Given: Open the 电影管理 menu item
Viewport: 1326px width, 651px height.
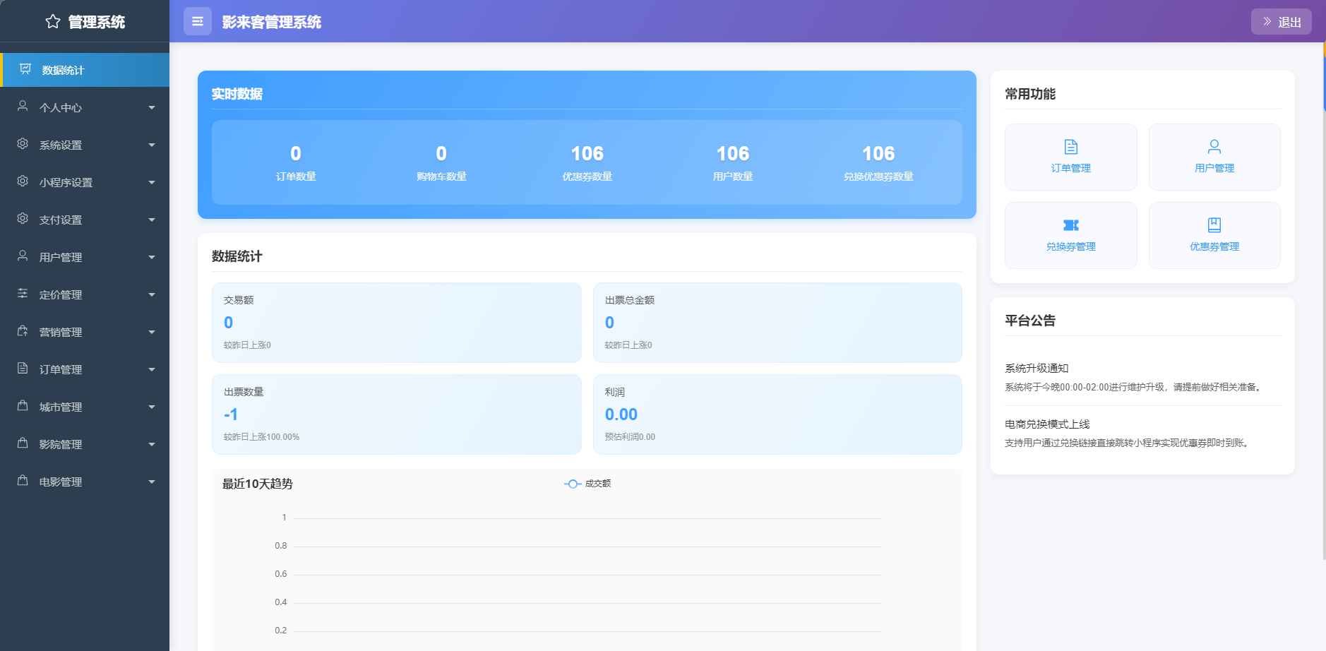Looking at the screenshot, I should tap(61, 482).
